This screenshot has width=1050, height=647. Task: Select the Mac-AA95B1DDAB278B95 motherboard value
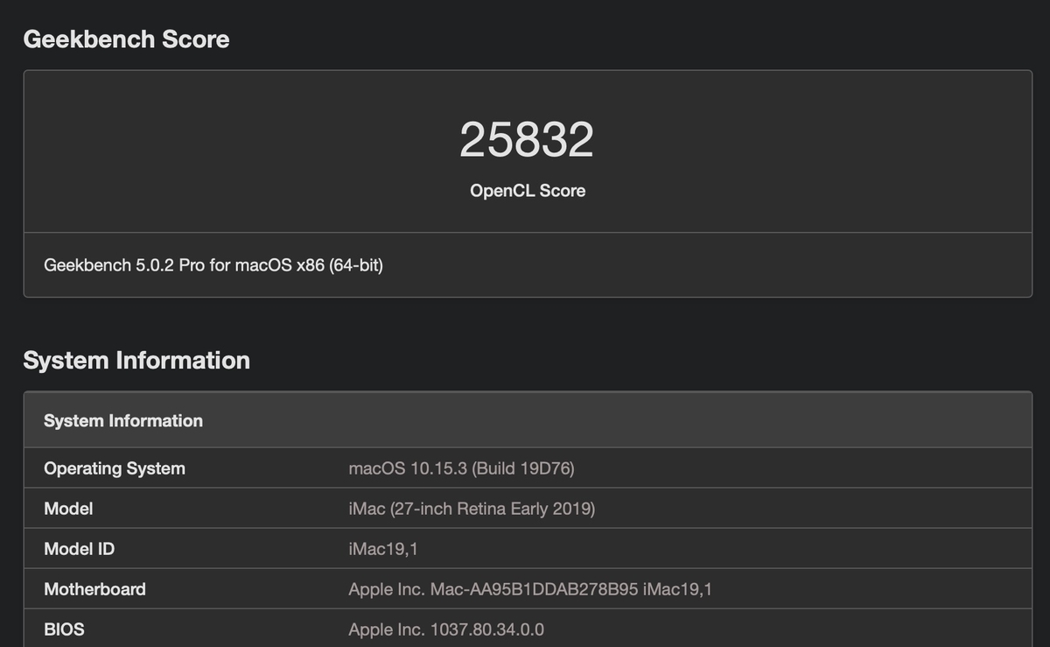tap(530, 589)
